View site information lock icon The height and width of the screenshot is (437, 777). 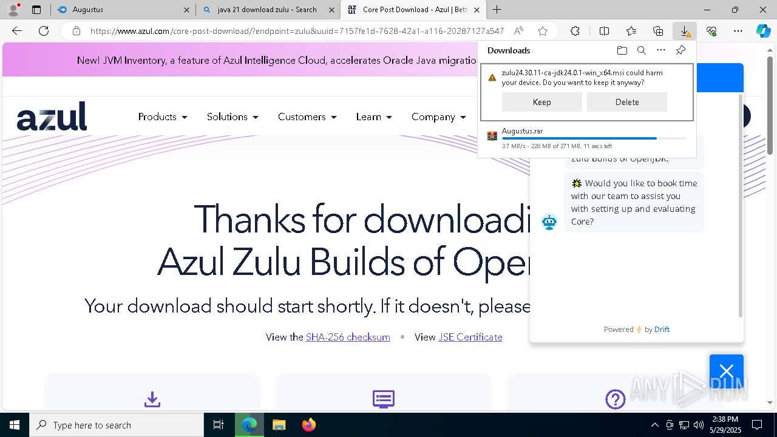pyautogui.click(x=76, y=31)
